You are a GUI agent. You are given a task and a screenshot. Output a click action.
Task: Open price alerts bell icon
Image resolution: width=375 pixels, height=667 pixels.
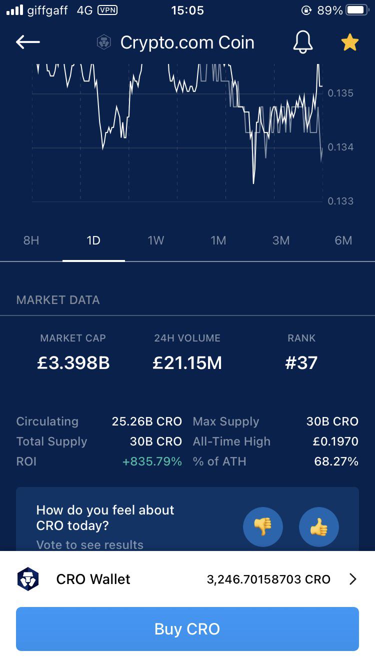click(302, 42)
